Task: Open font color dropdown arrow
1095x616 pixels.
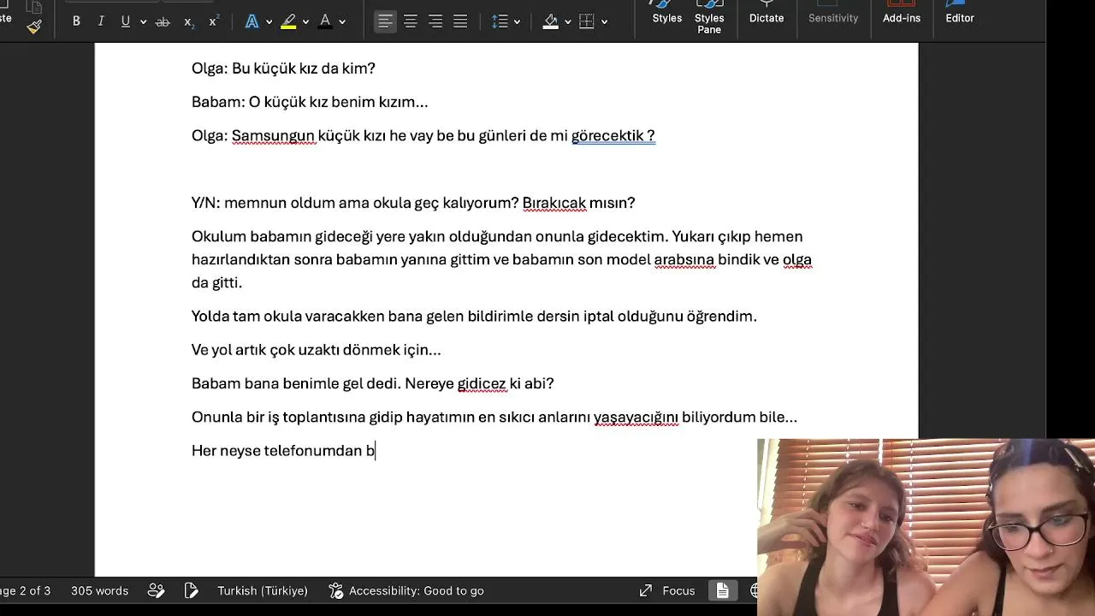Action: 342,21
